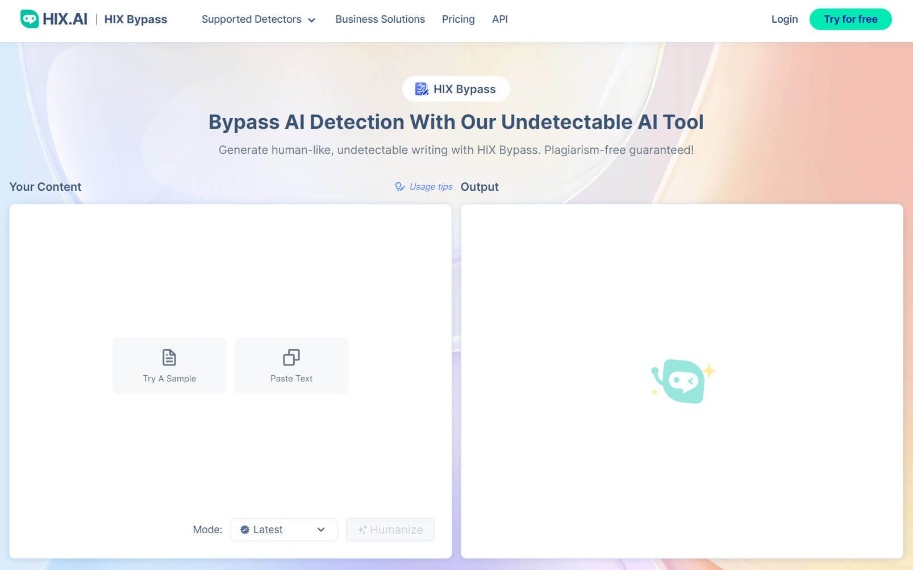Click the Try for free button
Image resolution: width=913 pixels, height=570 pixels.
pos(851,19)
